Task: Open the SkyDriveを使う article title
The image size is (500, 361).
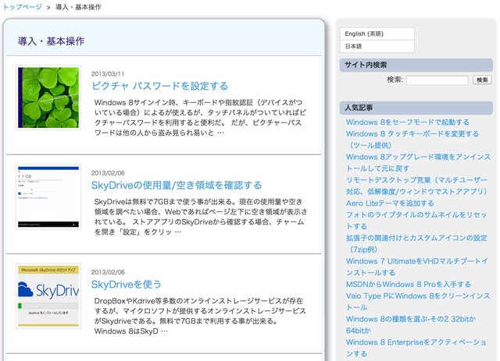Action: [x=127, y=284]
